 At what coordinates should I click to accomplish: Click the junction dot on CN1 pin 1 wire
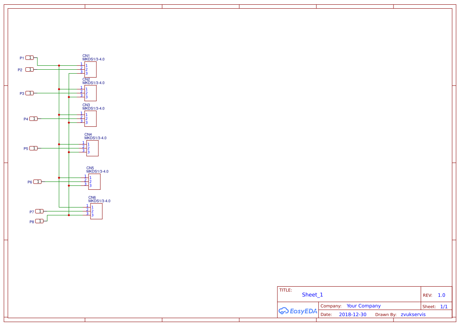tap(59, 66)
